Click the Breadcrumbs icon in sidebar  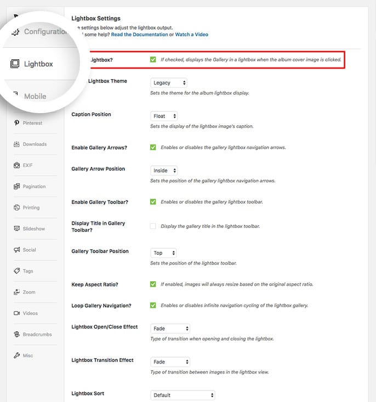16,334
